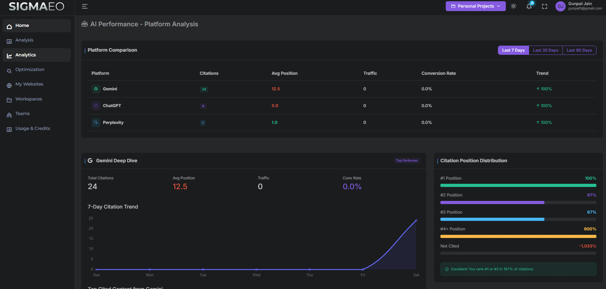Click the AI Performance robot icon

point(85,24)
